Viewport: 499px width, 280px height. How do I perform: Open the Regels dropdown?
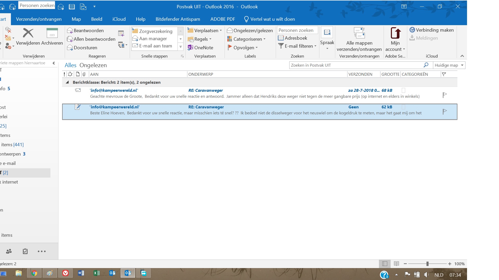click(x=200, y=39)
